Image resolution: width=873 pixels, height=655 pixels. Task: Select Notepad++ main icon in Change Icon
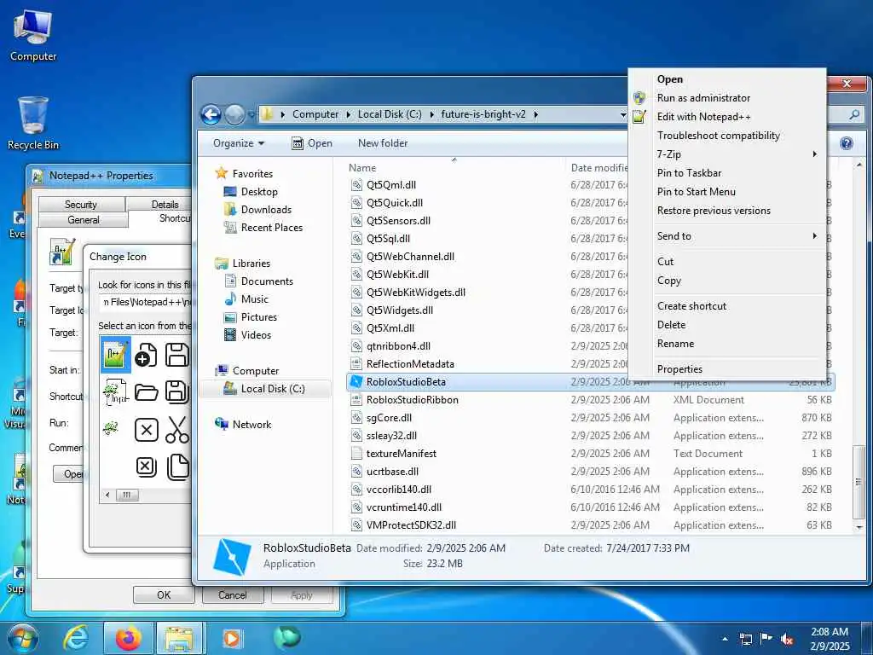116,354
